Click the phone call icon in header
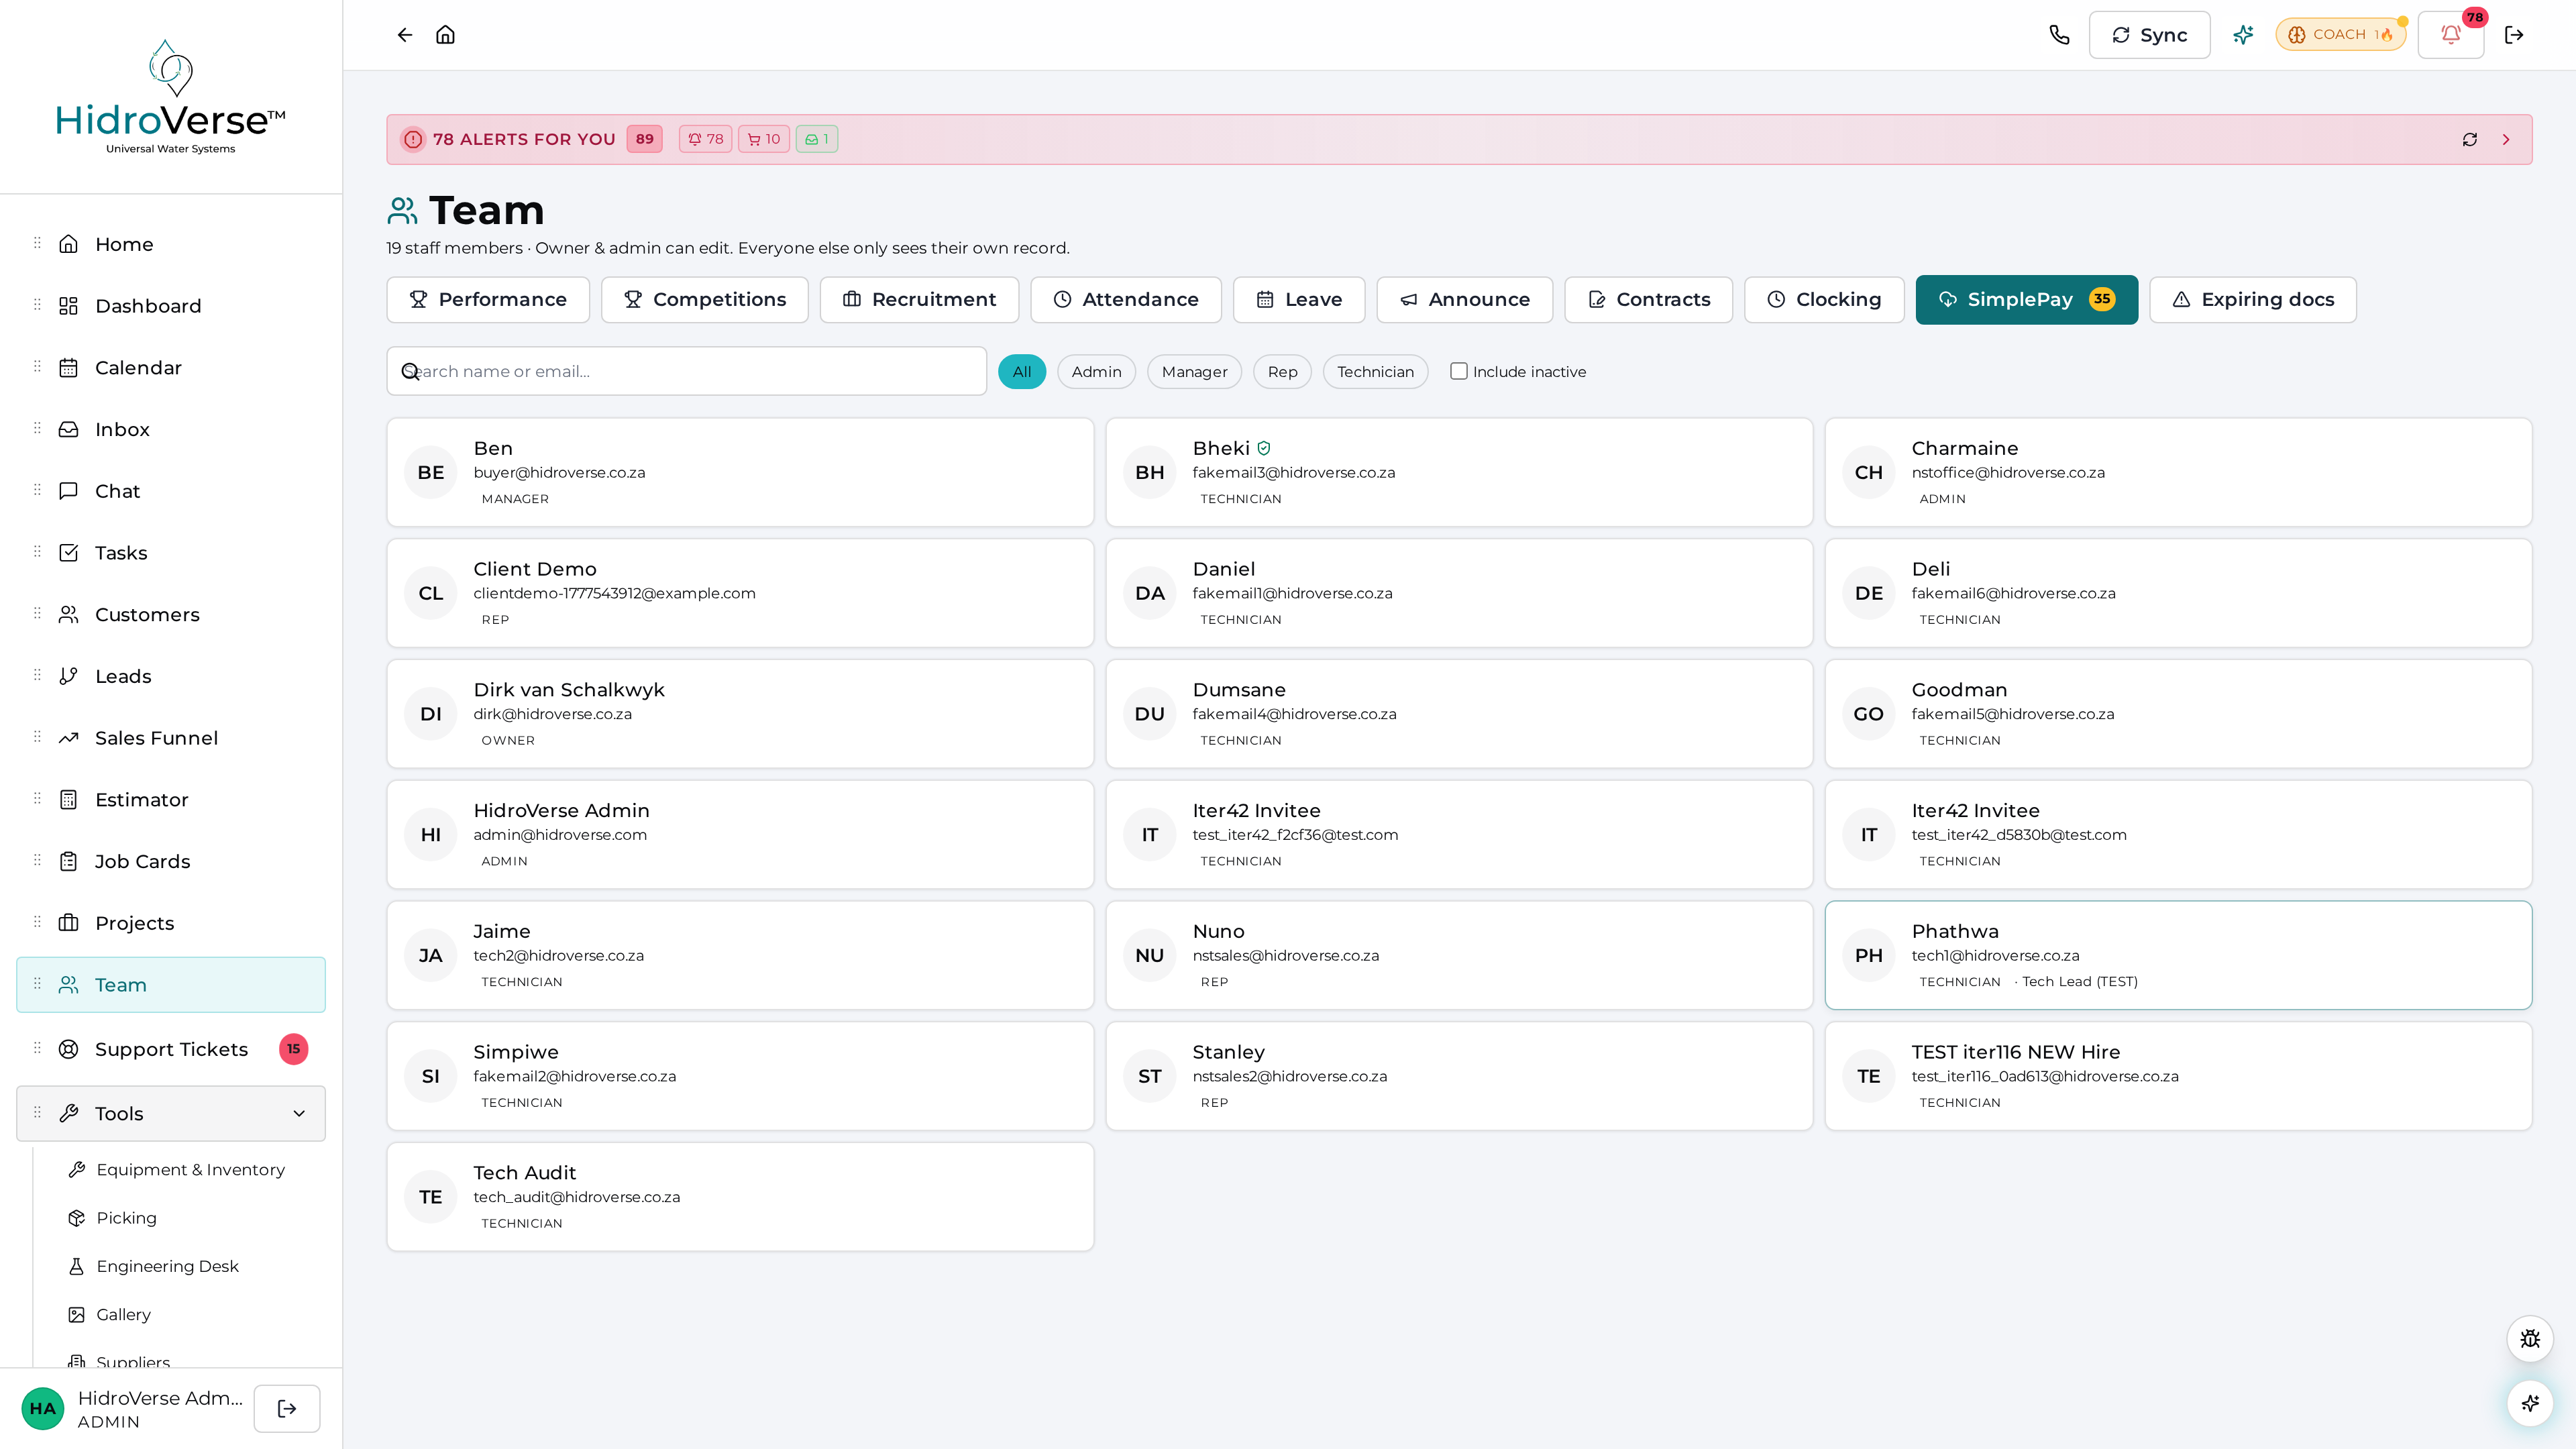Screen dimensions: 2576x1449 click(x=2059, y=35)
